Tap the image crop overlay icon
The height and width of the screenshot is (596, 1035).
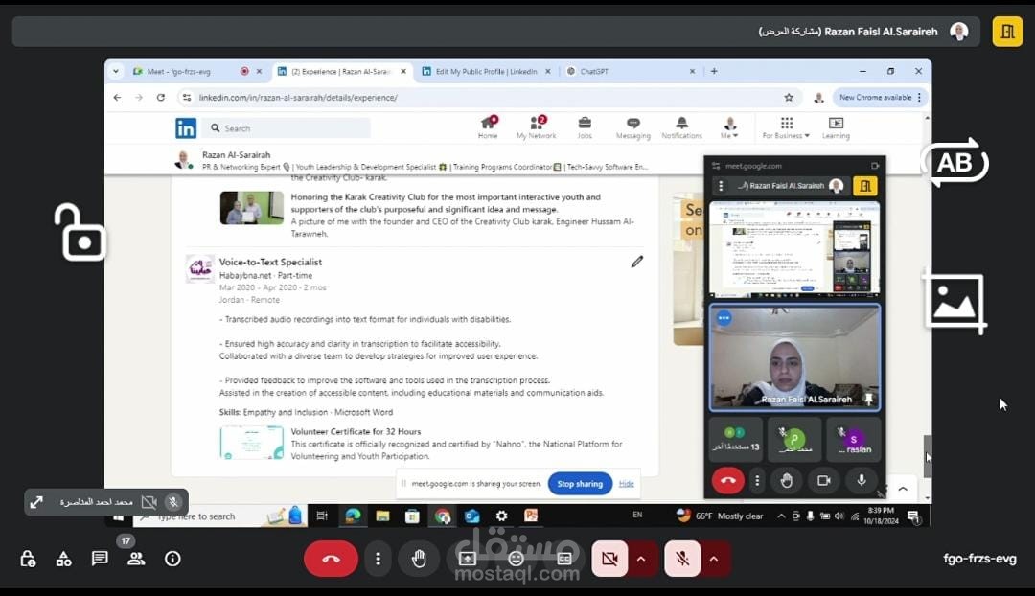coord(954,302)
